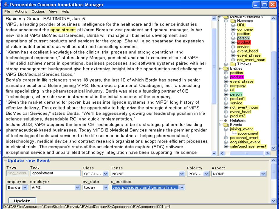Viewport: 279px width, 209px height.
Task: Open the Options menu
Action: coord(38,12)
